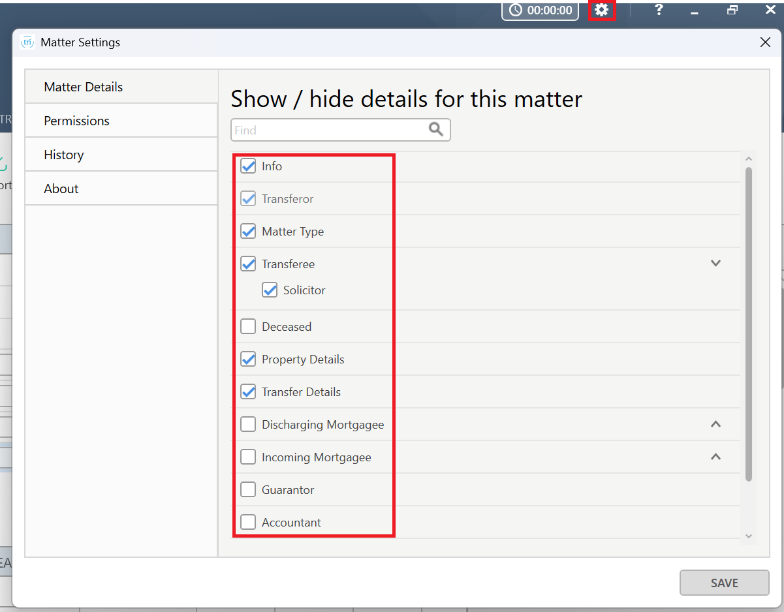Close the Matter Settings dialog
This screenshot has height=612, width=784.
coord(765,42)
